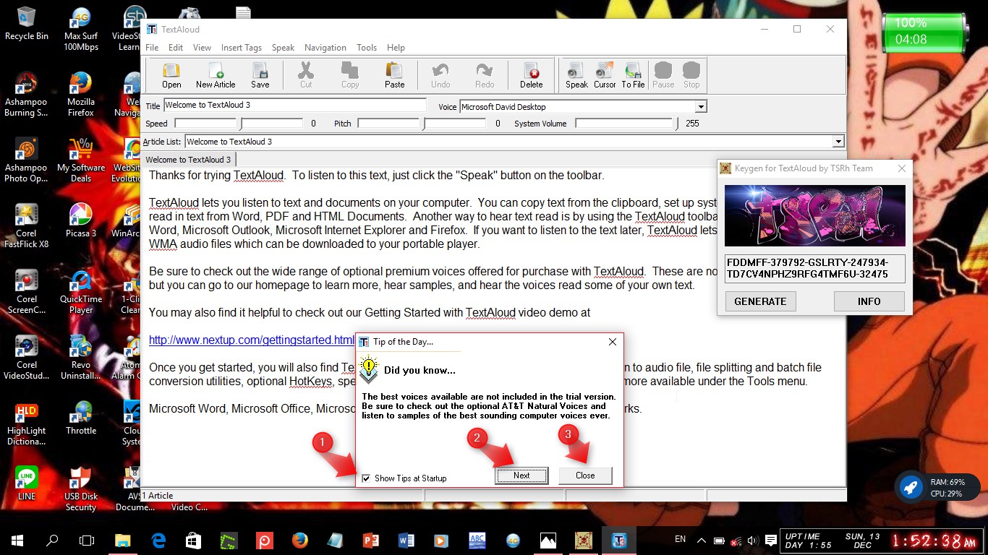The width and height of the screenshot is (988, 555).
Task: Select the Revo Uninstaller desktop icon
Action: tap(81, 358)
